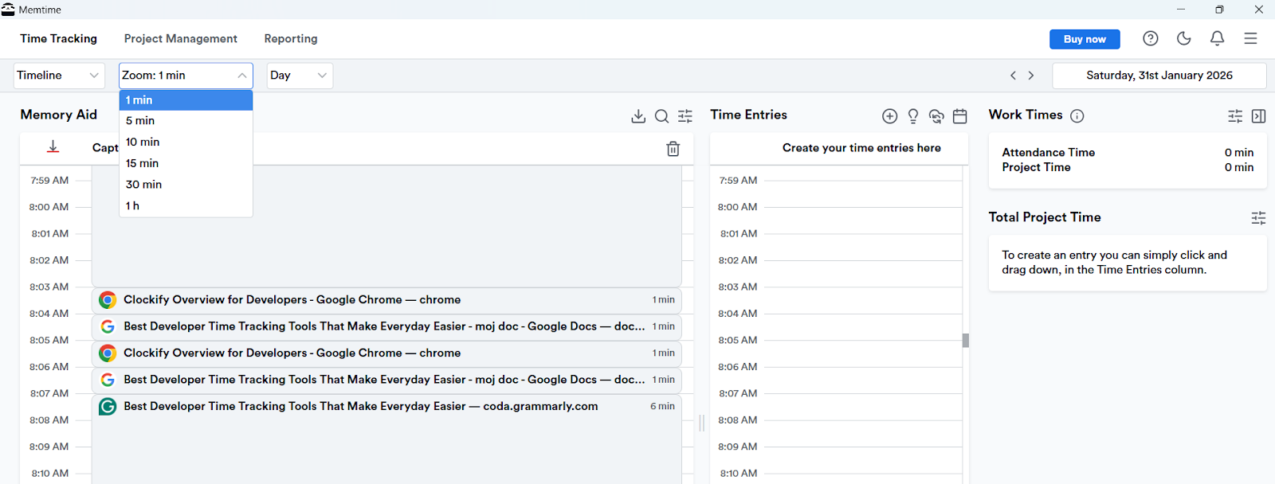Click the sync time entries icon
1275x484 pixels.
[x=936, y=116]
